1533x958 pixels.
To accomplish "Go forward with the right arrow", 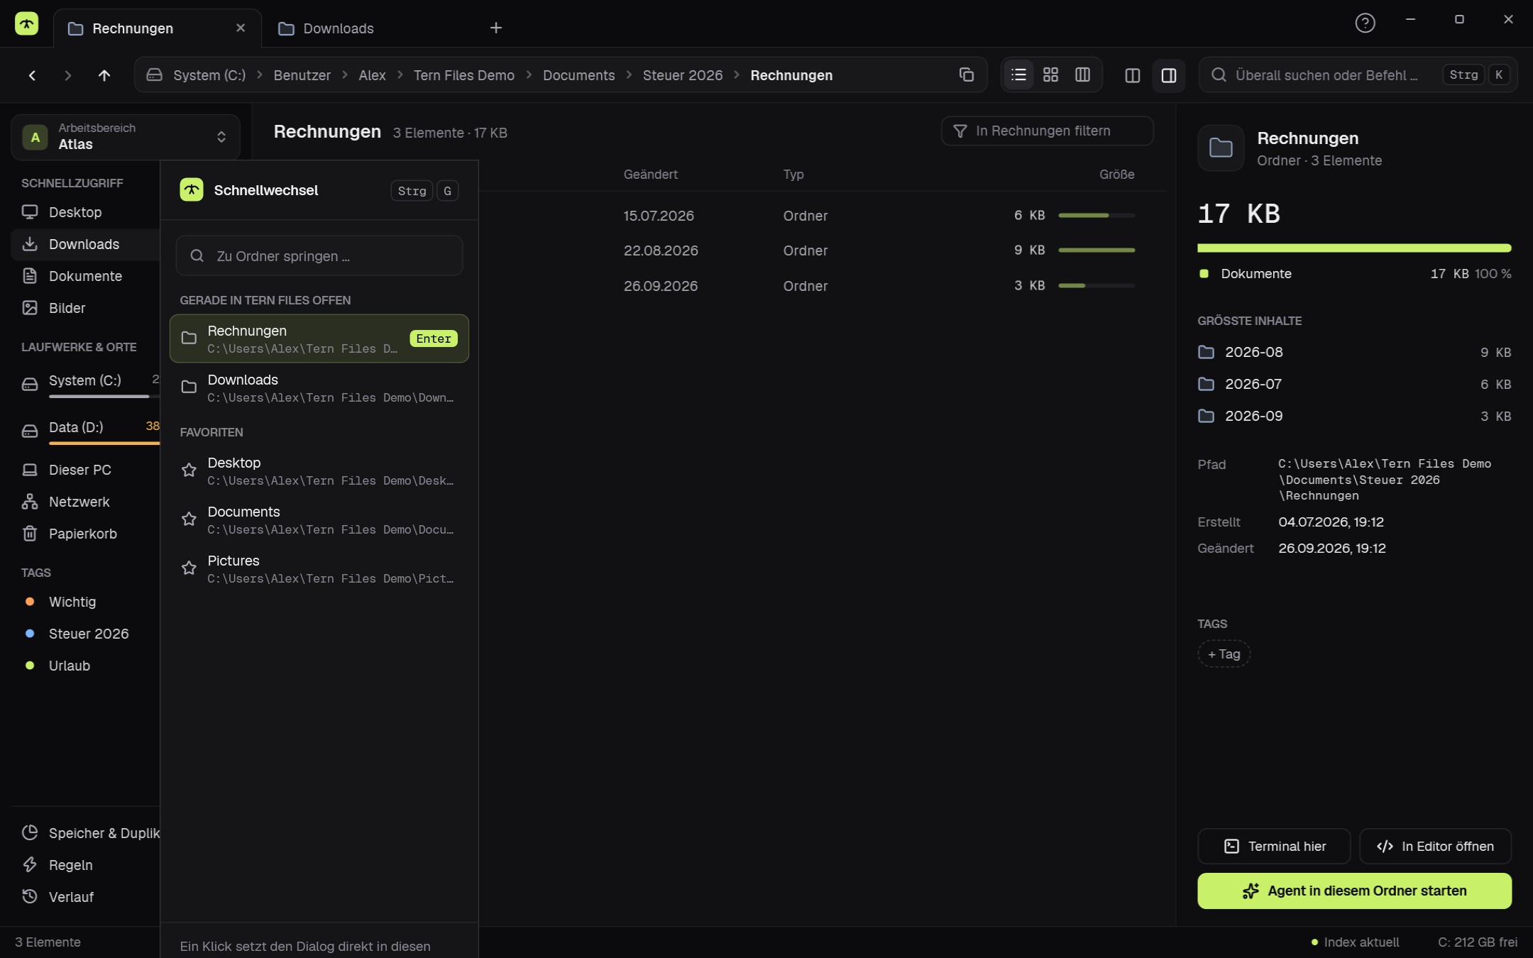I will point(67,75).
